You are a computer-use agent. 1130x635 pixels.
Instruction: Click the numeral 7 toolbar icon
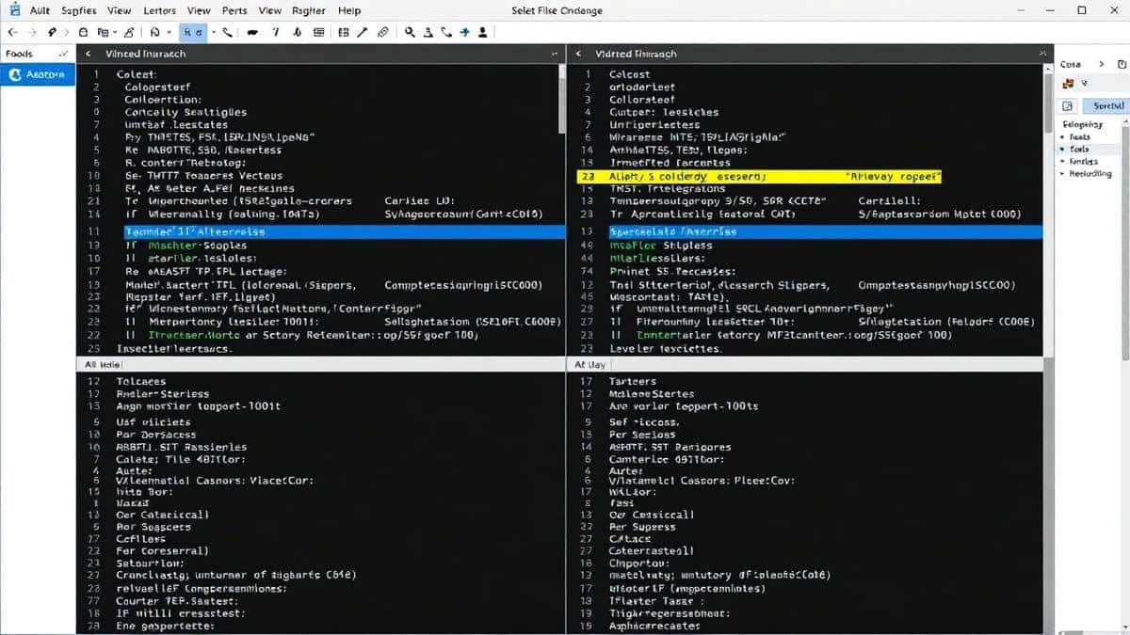tap(276, 32)
